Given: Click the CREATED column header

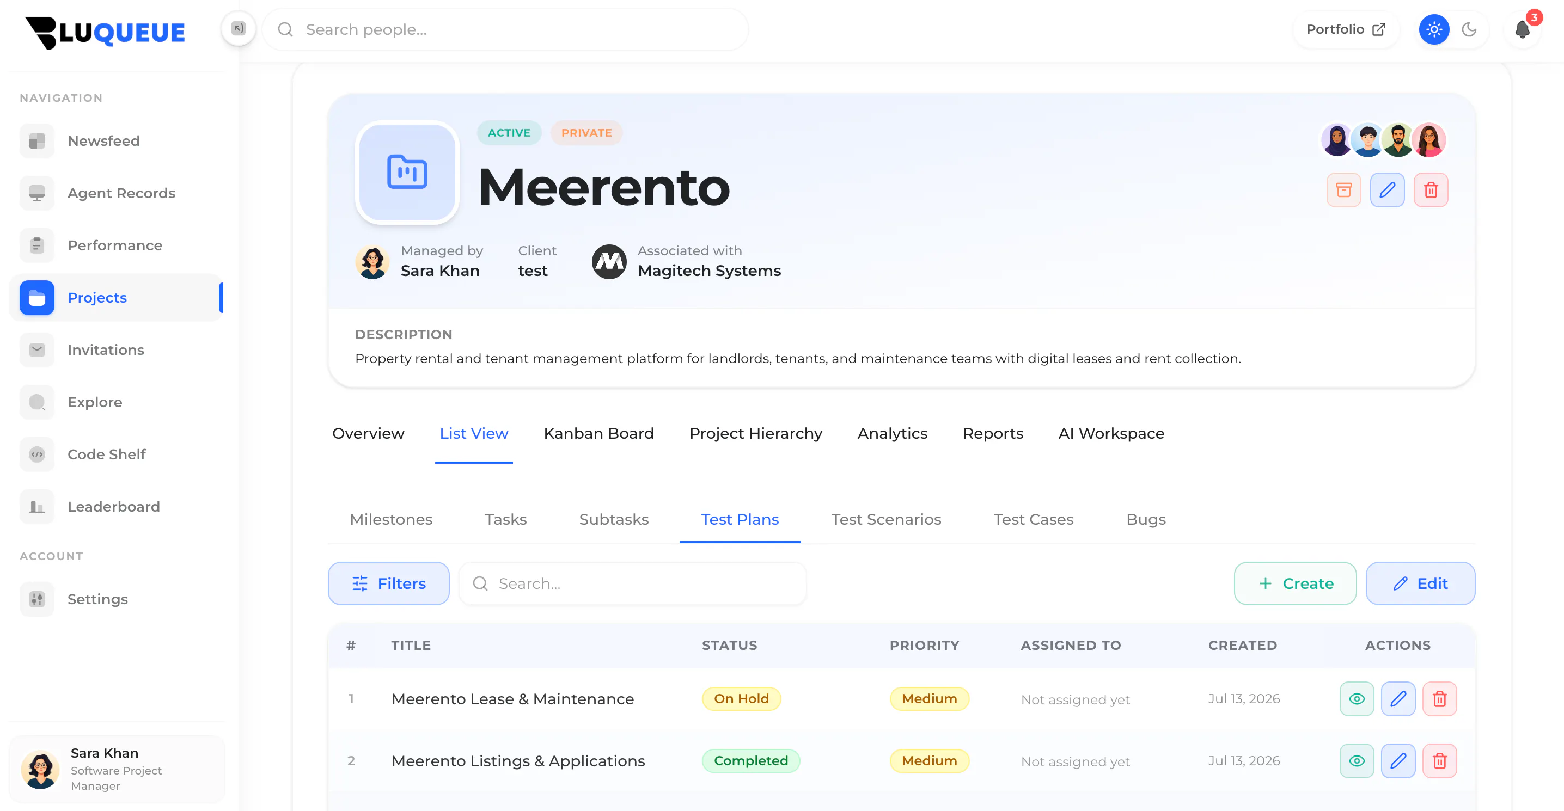Looking at the screenshot, I should coord(1242,646).
